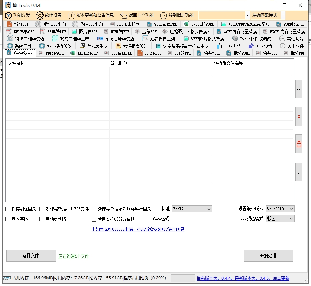Screen dimensions: 311x286
Task: Open the 姓名横转竖列 tool
Action: (159, 39)
